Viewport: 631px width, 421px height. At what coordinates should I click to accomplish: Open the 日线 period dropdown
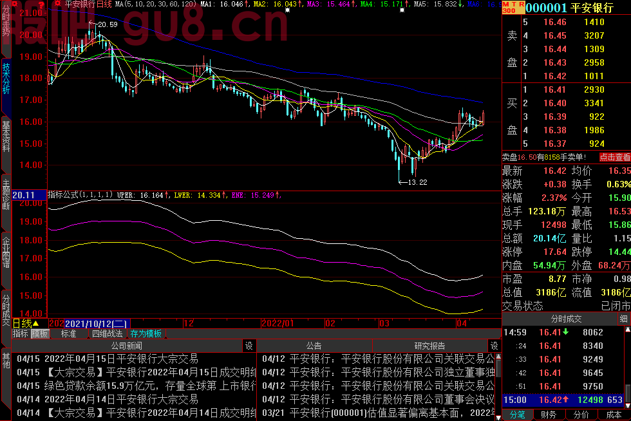(26, 324)
